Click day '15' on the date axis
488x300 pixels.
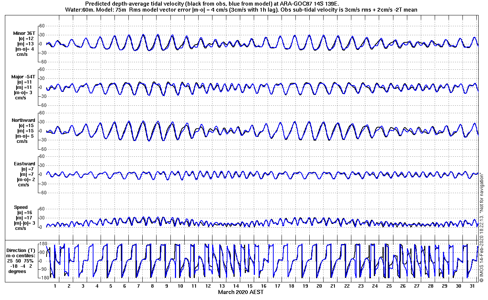[250, 286]
